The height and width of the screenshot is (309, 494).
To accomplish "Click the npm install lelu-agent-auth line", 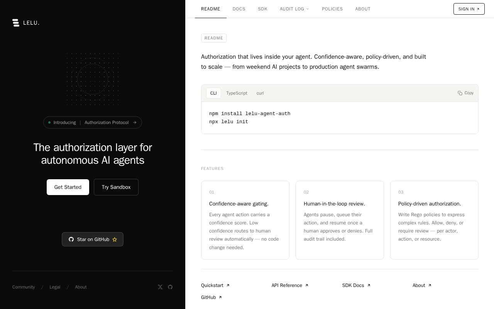I will 250,114.
